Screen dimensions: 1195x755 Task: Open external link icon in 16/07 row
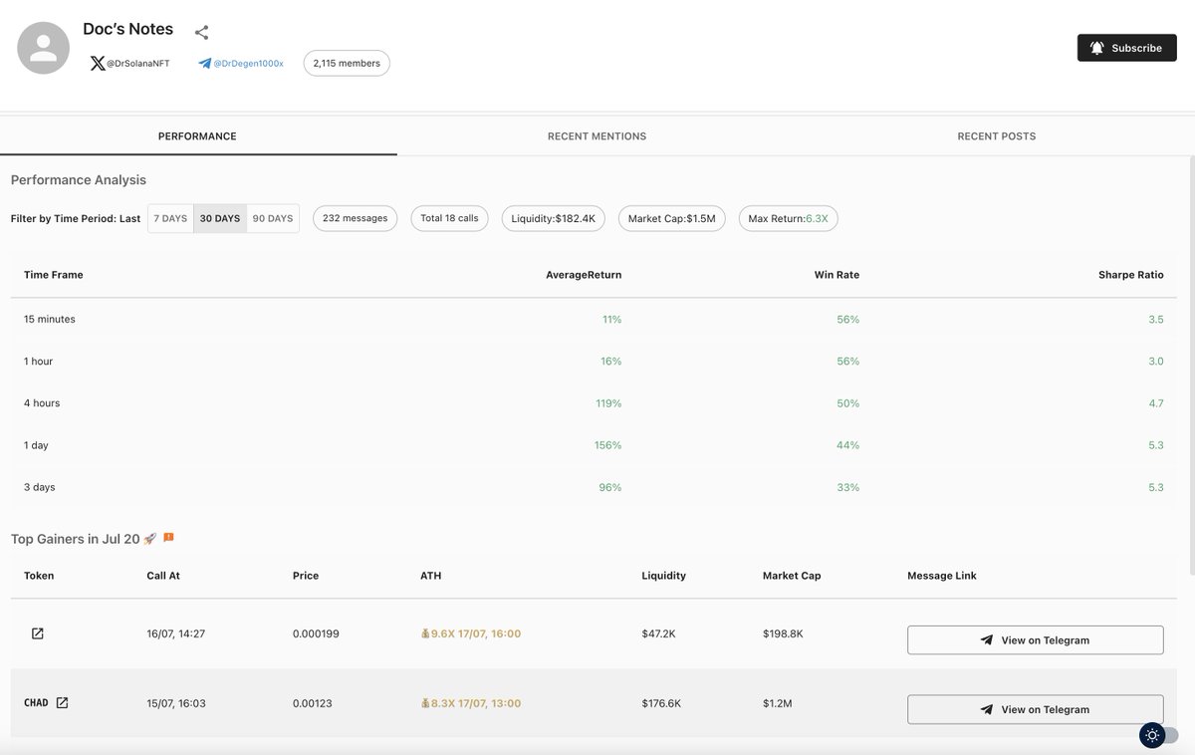coord(38,633)
